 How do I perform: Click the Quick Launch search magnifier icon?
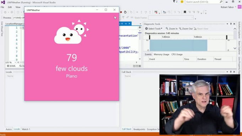(x=221, y=2)
